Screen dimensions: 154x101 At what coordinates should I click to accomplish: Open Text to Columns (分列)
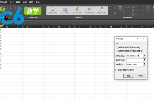pos(148,9)
